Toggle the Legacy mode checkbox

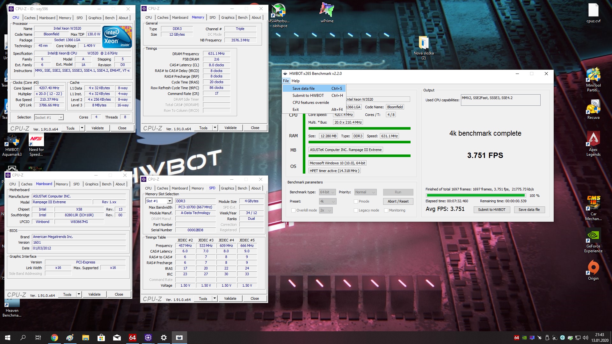tap(356, 210)
